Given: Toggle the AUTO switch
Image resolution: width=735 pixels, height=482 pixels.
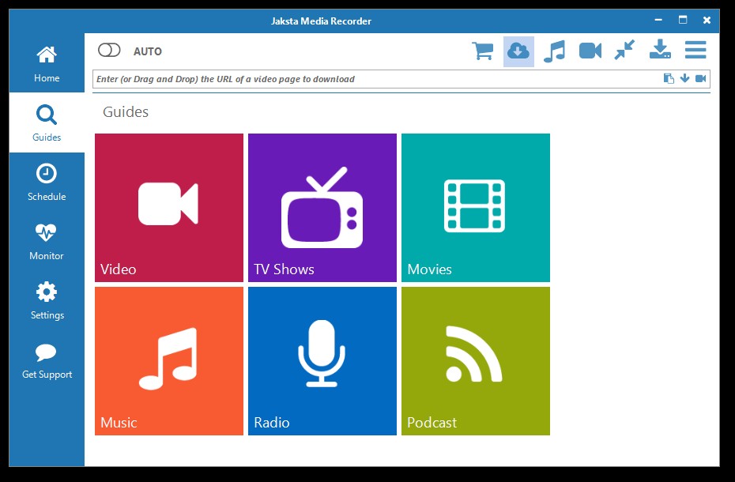Looking at the screenshot, I should click(109, 51).
